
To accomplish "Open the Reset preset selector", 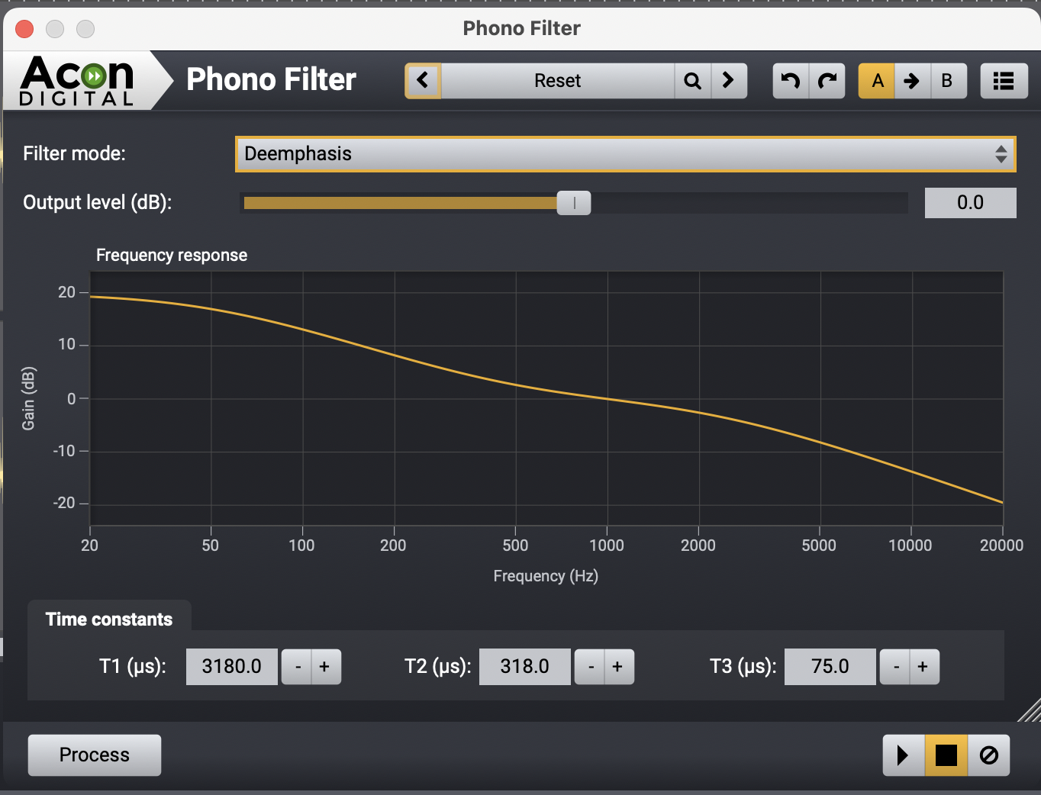I will 557,81.
